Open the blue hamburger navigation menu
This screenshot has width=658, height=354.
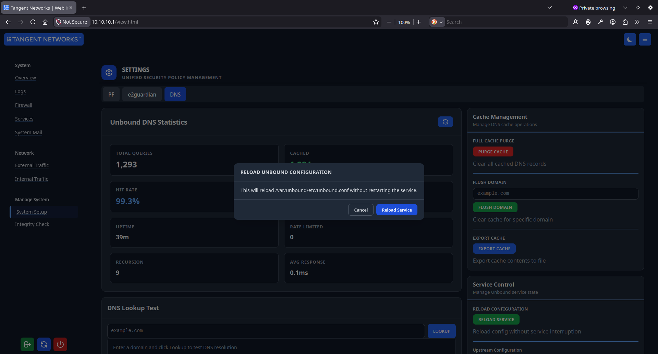coord(645,39)
